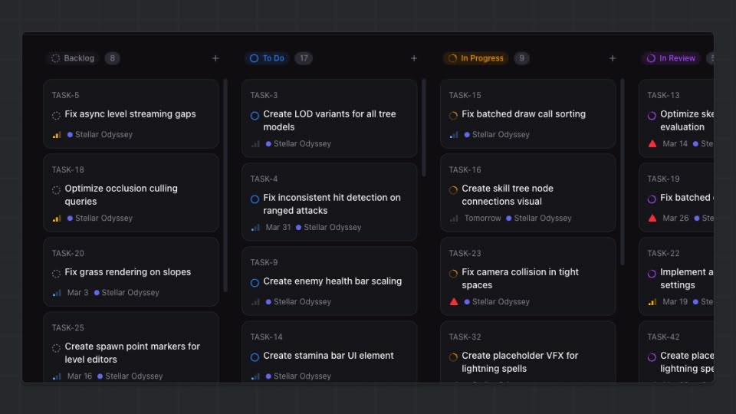
Task: Click priority bars icon on TASK-4
Action: [255, 228]
